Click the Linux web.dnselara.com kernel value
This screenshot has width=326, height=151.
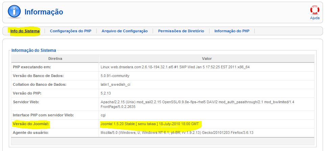175,67
